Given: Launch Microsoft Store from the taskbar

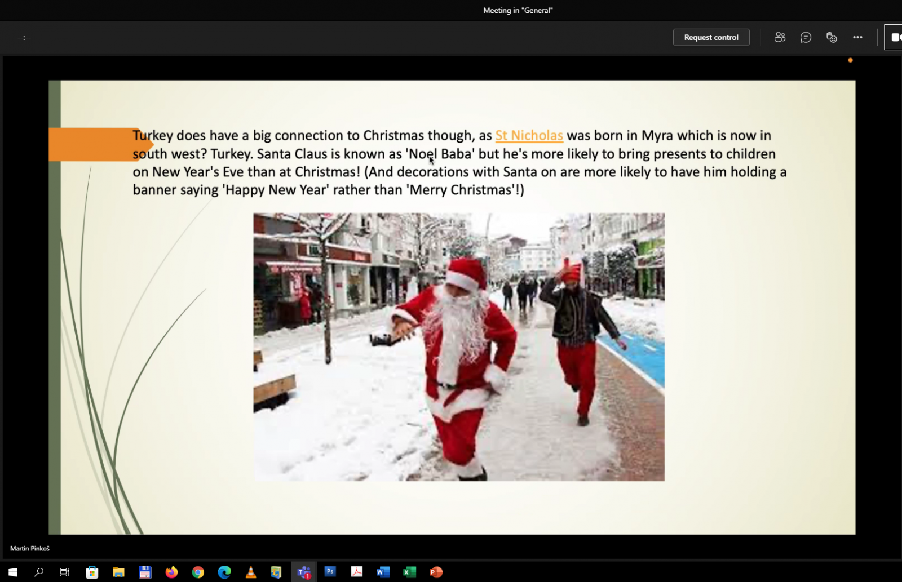Looking at the screenshot, I should click(x=92, y=572).
